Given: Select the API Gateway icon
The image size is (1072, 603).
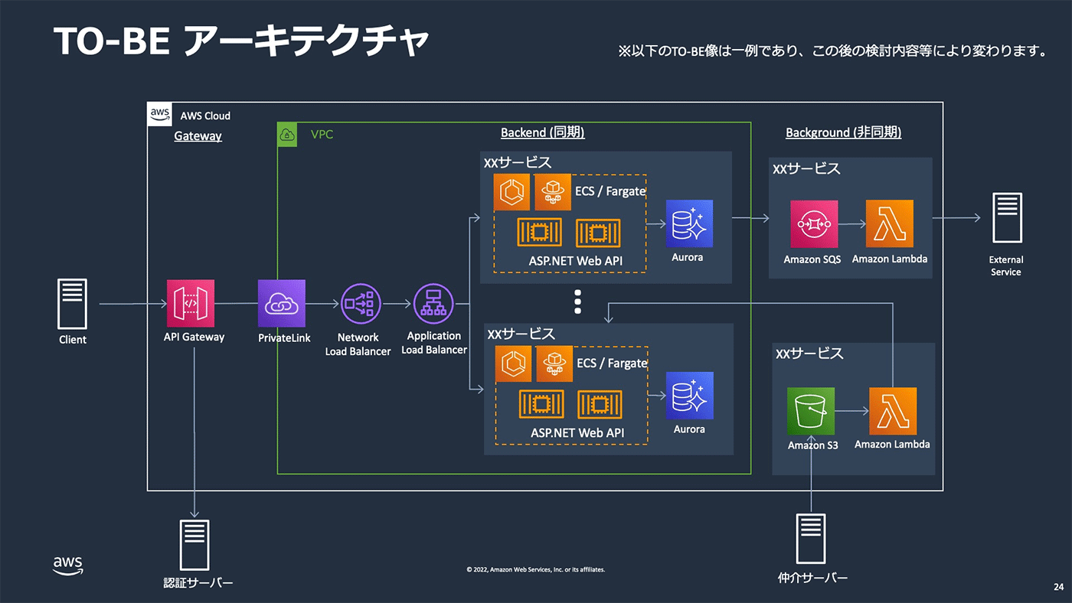Looking at the screenshot, I should pos(191,303).
